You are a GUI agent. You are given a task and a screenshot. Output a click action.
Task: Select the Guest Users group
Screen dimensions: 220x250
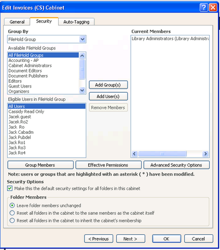pyautogui.click(x=43, y=86)
